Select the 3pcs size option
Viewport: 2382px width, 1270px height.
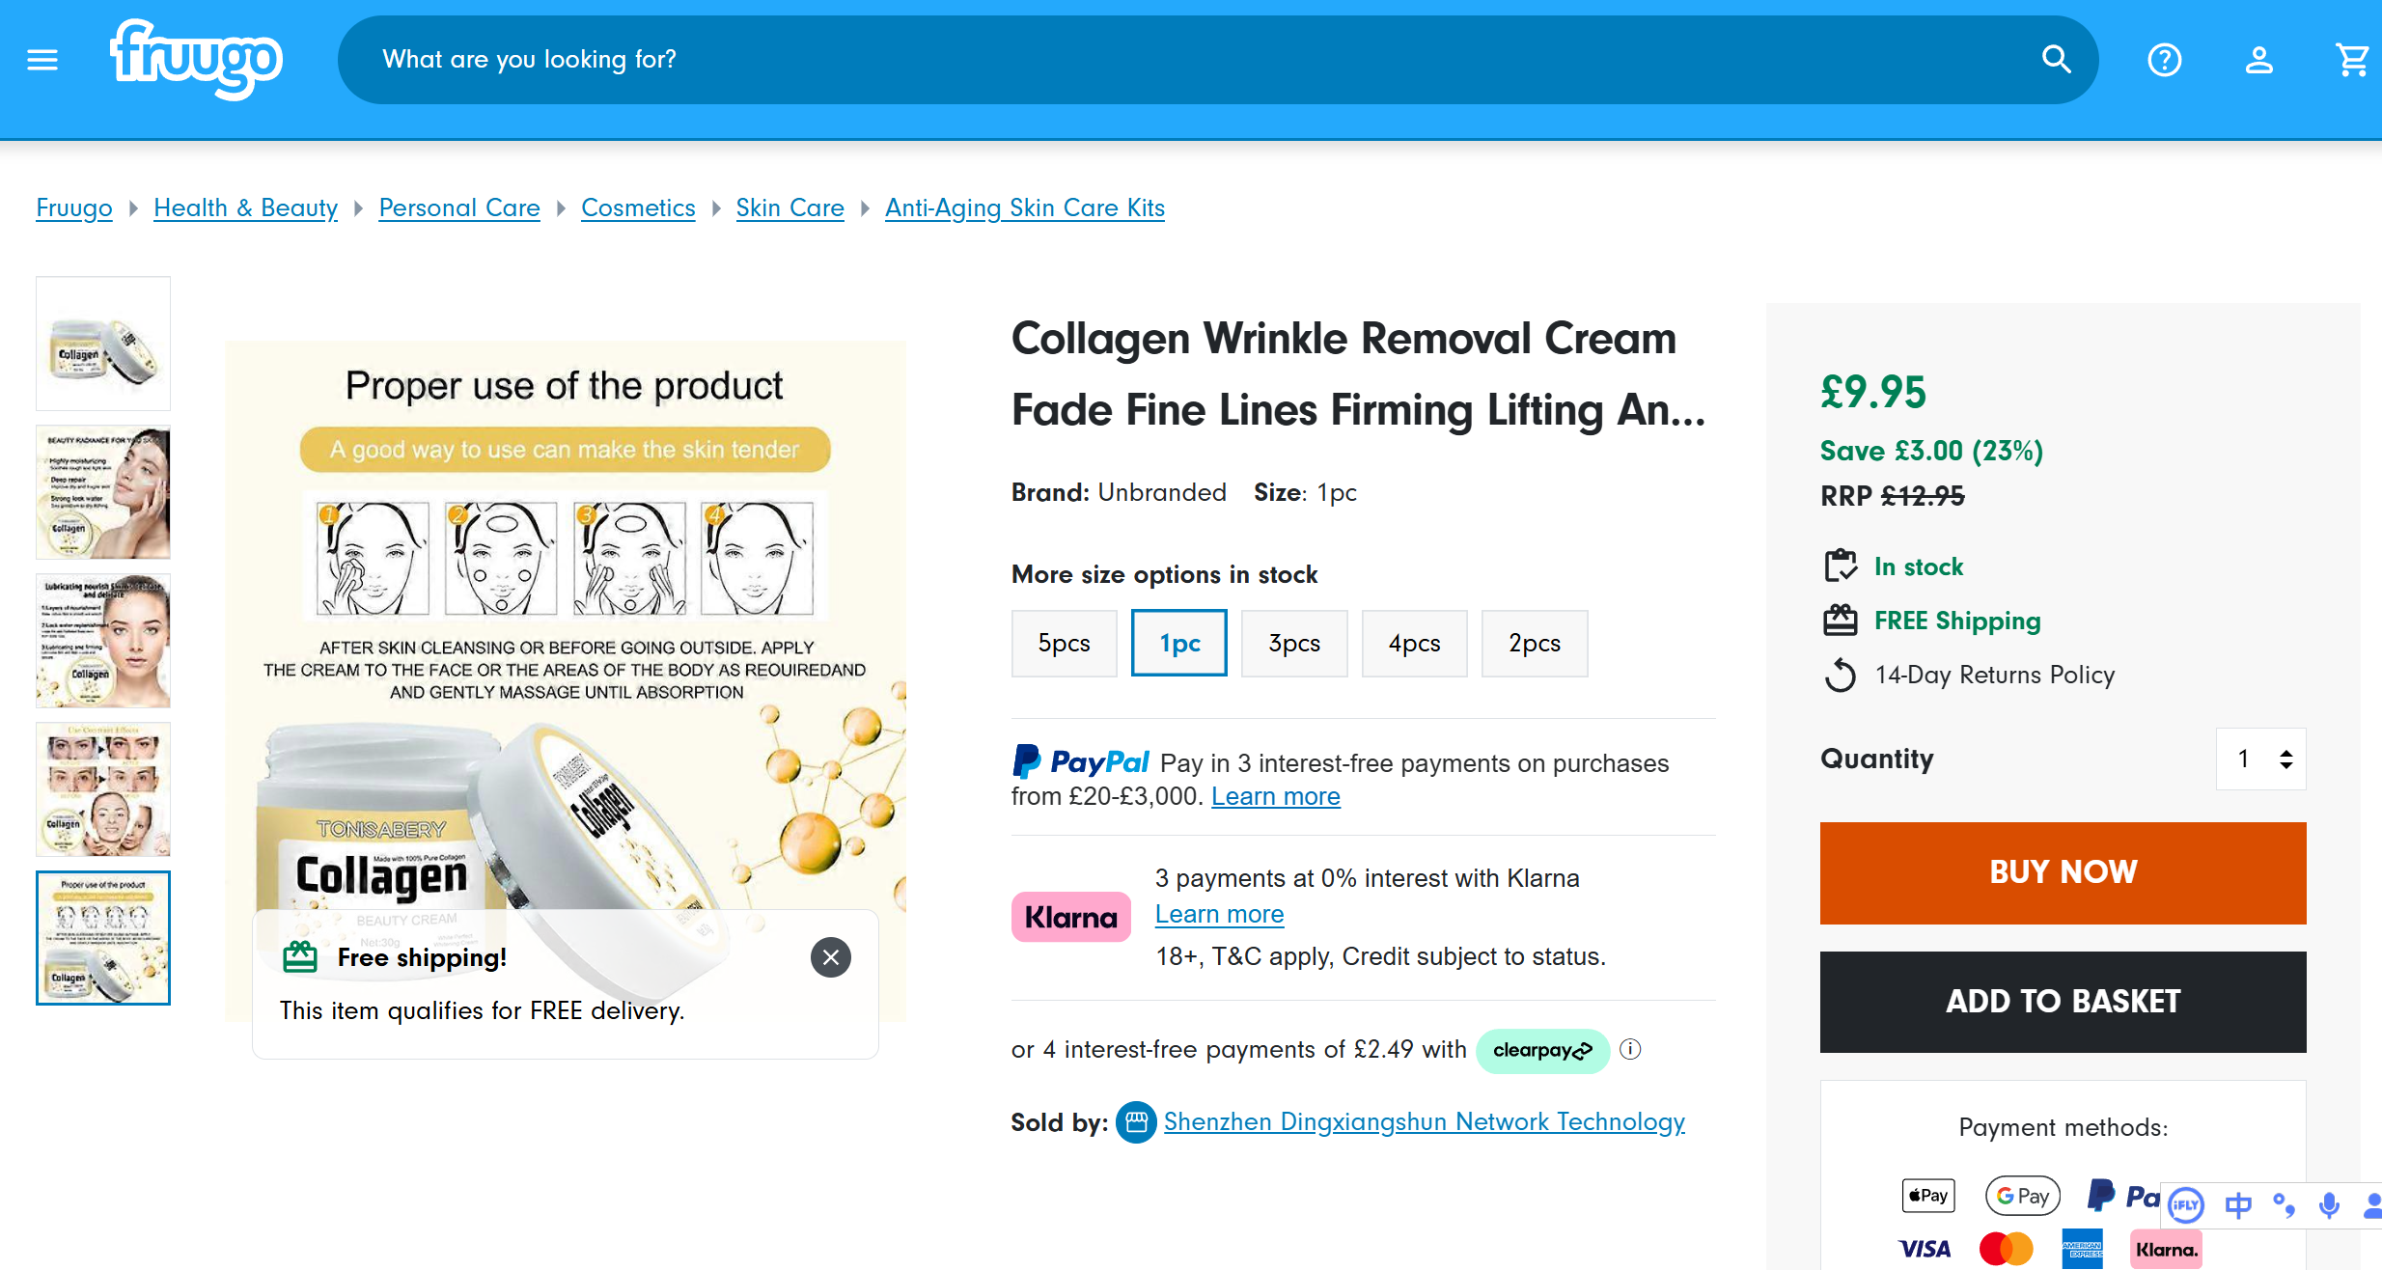click(1293, 644)
